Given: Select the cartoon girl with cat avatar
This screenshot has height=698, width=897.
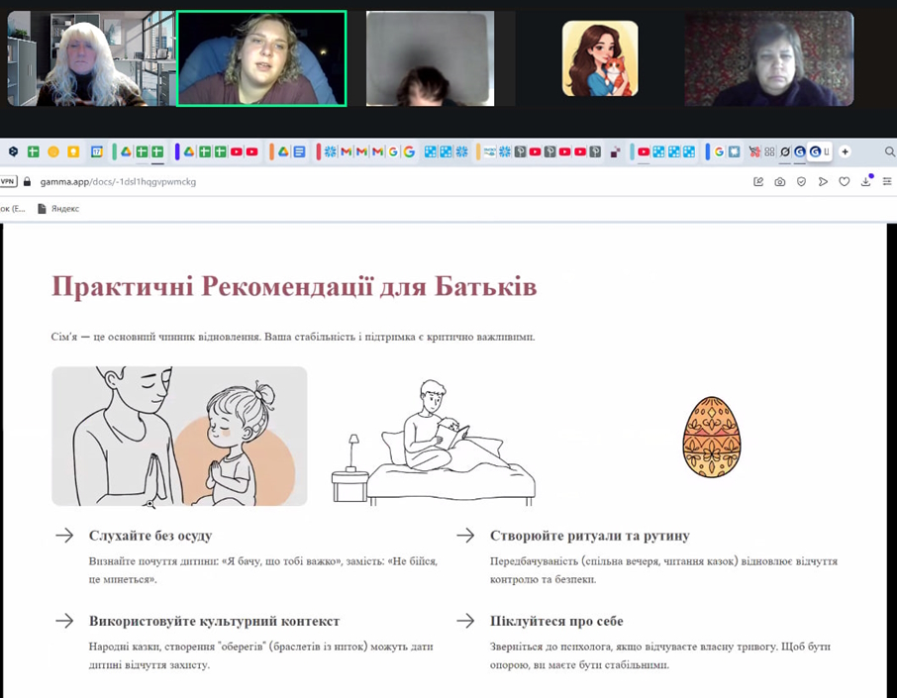Looking at the screenshot, I should tap(600, 58).
